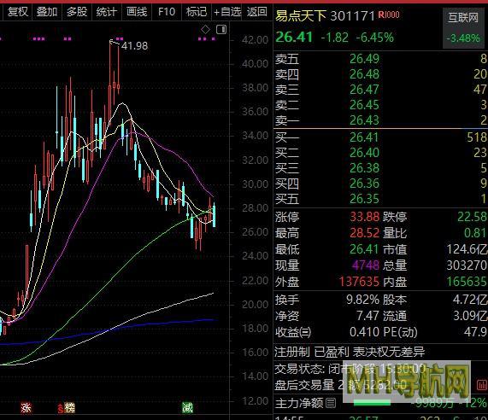Select the 卖五 row price 26.49
This screenshot has height=420, width=488.
click(364, 59)
